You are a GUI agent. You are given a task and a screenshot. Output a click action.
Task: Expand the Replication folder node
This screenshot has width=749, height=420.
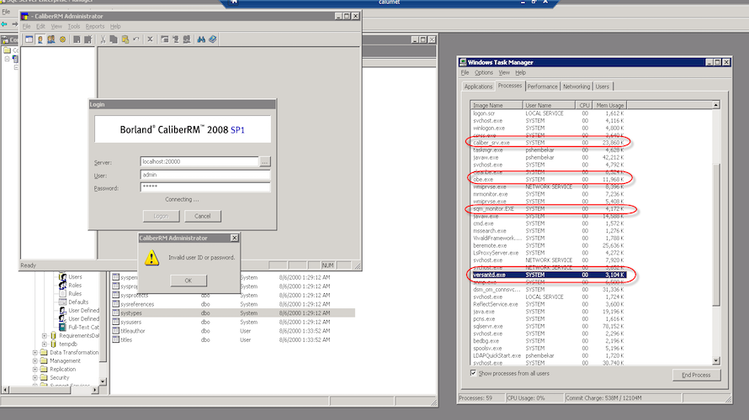[35, 370]
